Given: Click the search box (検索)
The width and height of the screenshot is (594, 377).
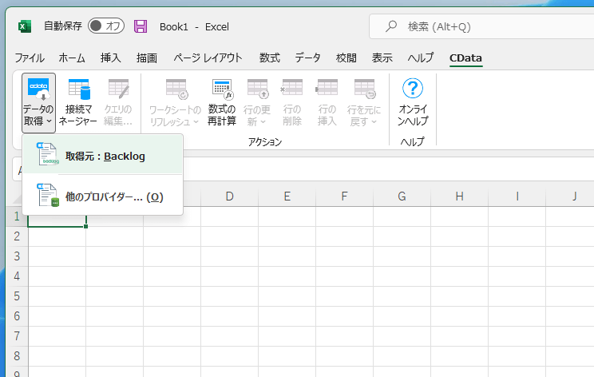Looking at the screenshot, I should [x=479, y=26].
